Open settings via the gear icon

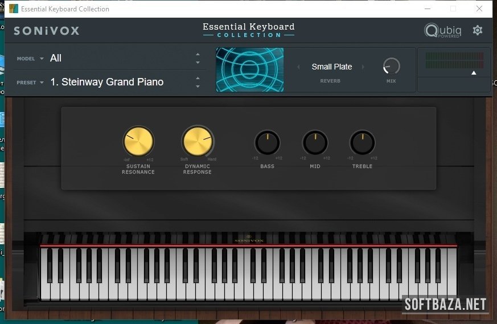coord(478,30)
